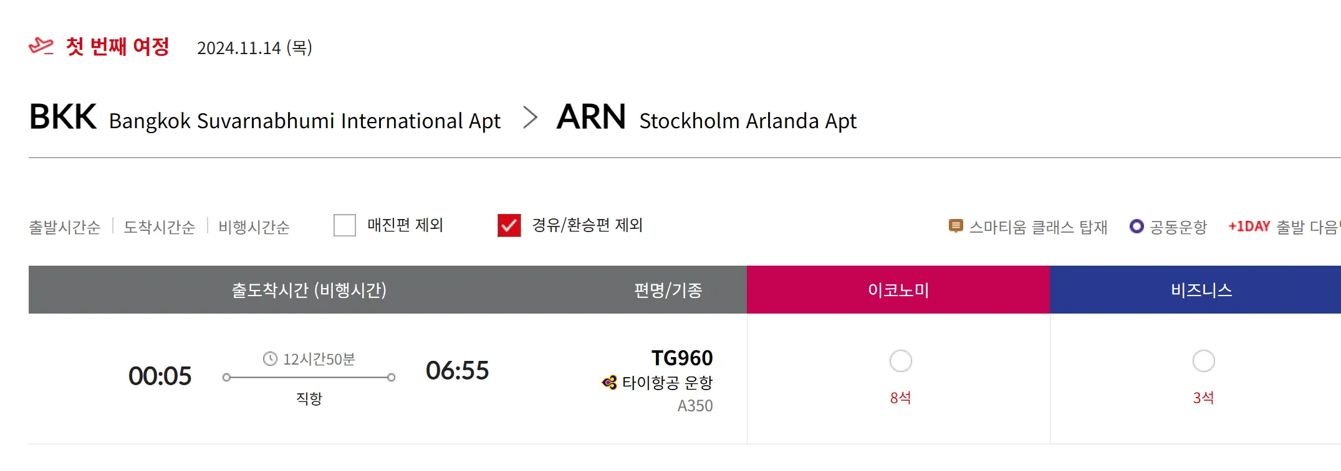Click the 비즈니스 column header
This screenshot has width=1341, height=471.
coord(1201,290)
